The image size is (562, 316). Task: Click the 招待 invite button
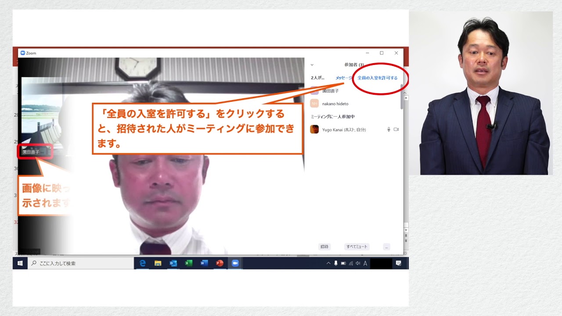tap(324, 247)
